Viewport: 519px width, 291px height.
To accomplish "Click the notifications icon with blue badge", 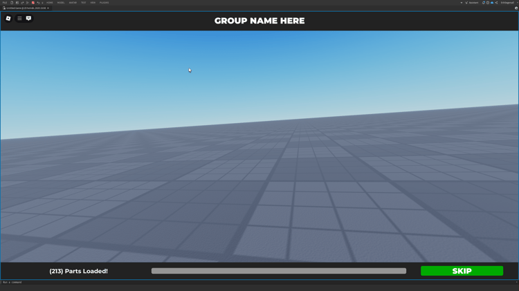I will click(x=484, y=3).
